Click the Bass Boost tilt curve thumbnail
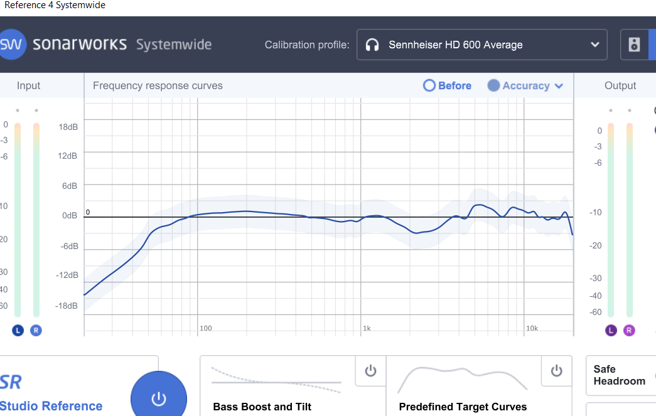The image size is (656, 416). [277, 380]
